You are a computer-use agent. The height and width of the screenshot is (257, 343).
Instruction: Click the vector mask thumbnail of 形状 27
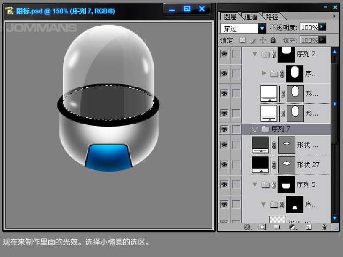[x=287, y=164]
